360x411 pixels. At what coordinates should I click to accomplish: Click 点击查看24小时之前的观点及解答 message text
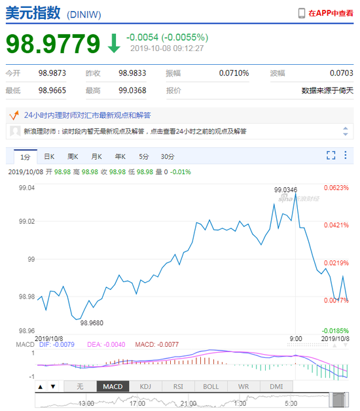click(198, 131)
